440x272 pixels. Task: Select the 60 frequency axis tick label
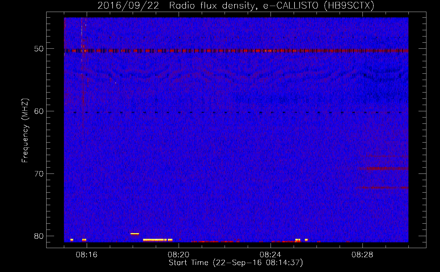pyautogui.click(x=39, y=111)
